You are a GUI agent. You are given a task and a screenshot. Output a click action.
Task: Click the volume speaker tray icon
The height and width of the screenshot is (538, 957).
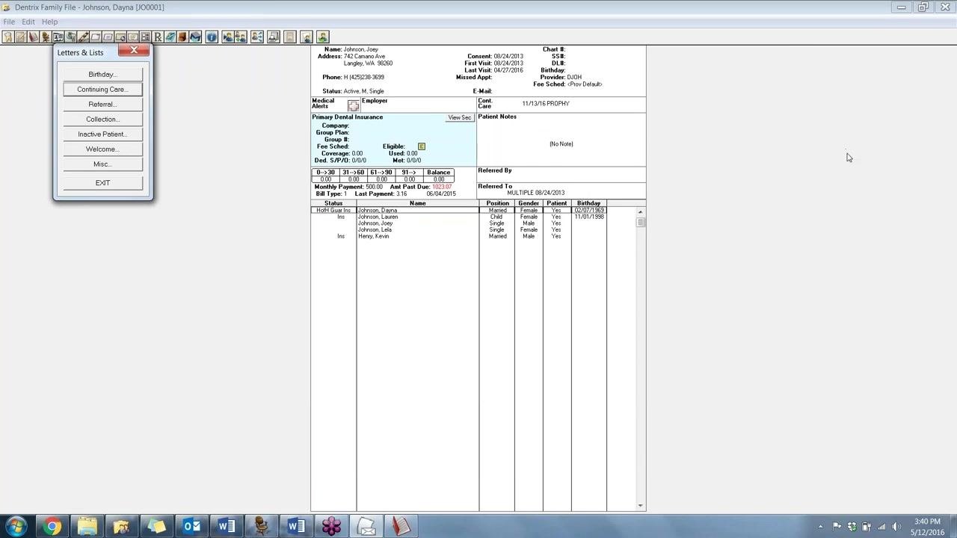point(896,527)
